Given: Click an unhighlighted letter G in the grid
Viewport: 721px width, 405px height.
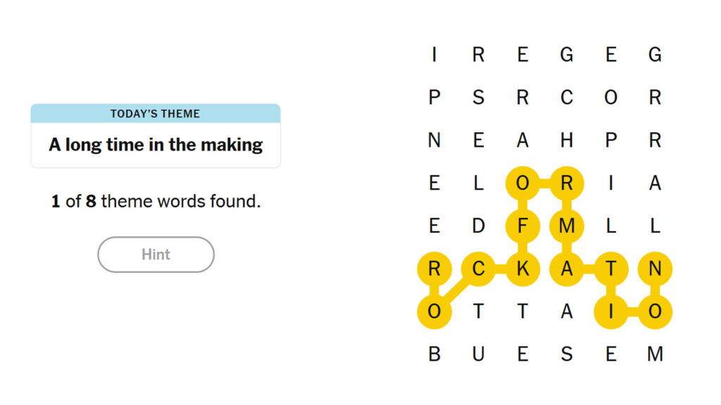Looking at the screenshot, I should click(567, 55).
